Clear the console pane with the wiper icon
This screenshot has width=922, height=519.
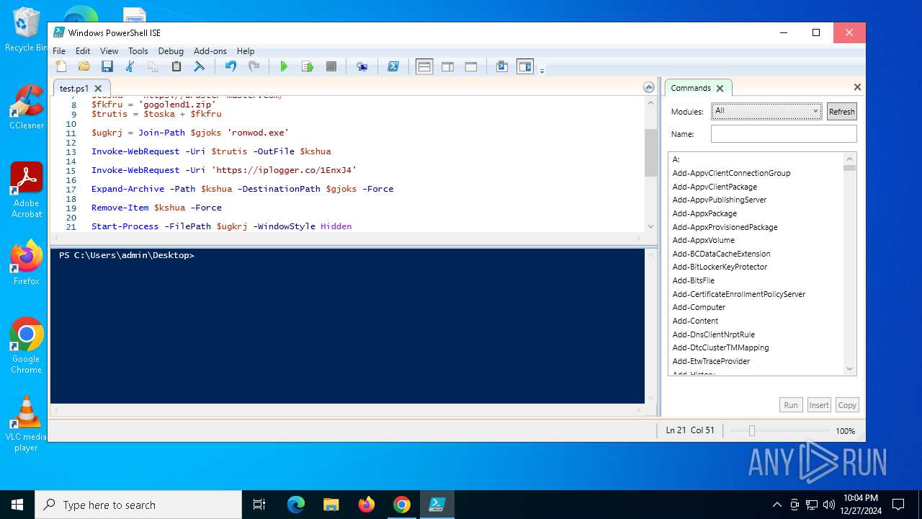(x=200, y=66)
